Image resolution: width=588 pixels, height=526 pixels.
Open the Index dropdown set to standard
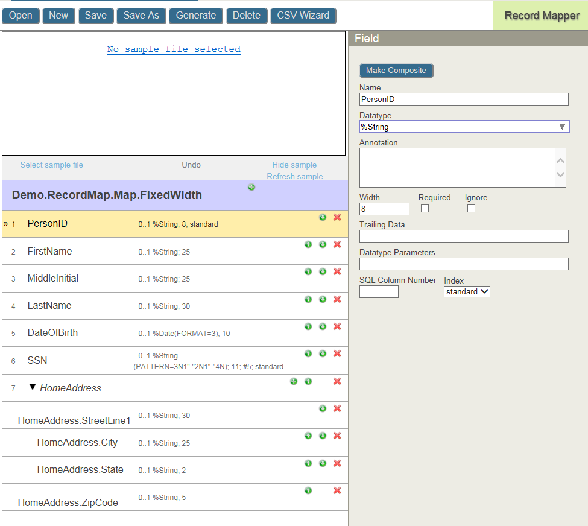coord(467,291)
